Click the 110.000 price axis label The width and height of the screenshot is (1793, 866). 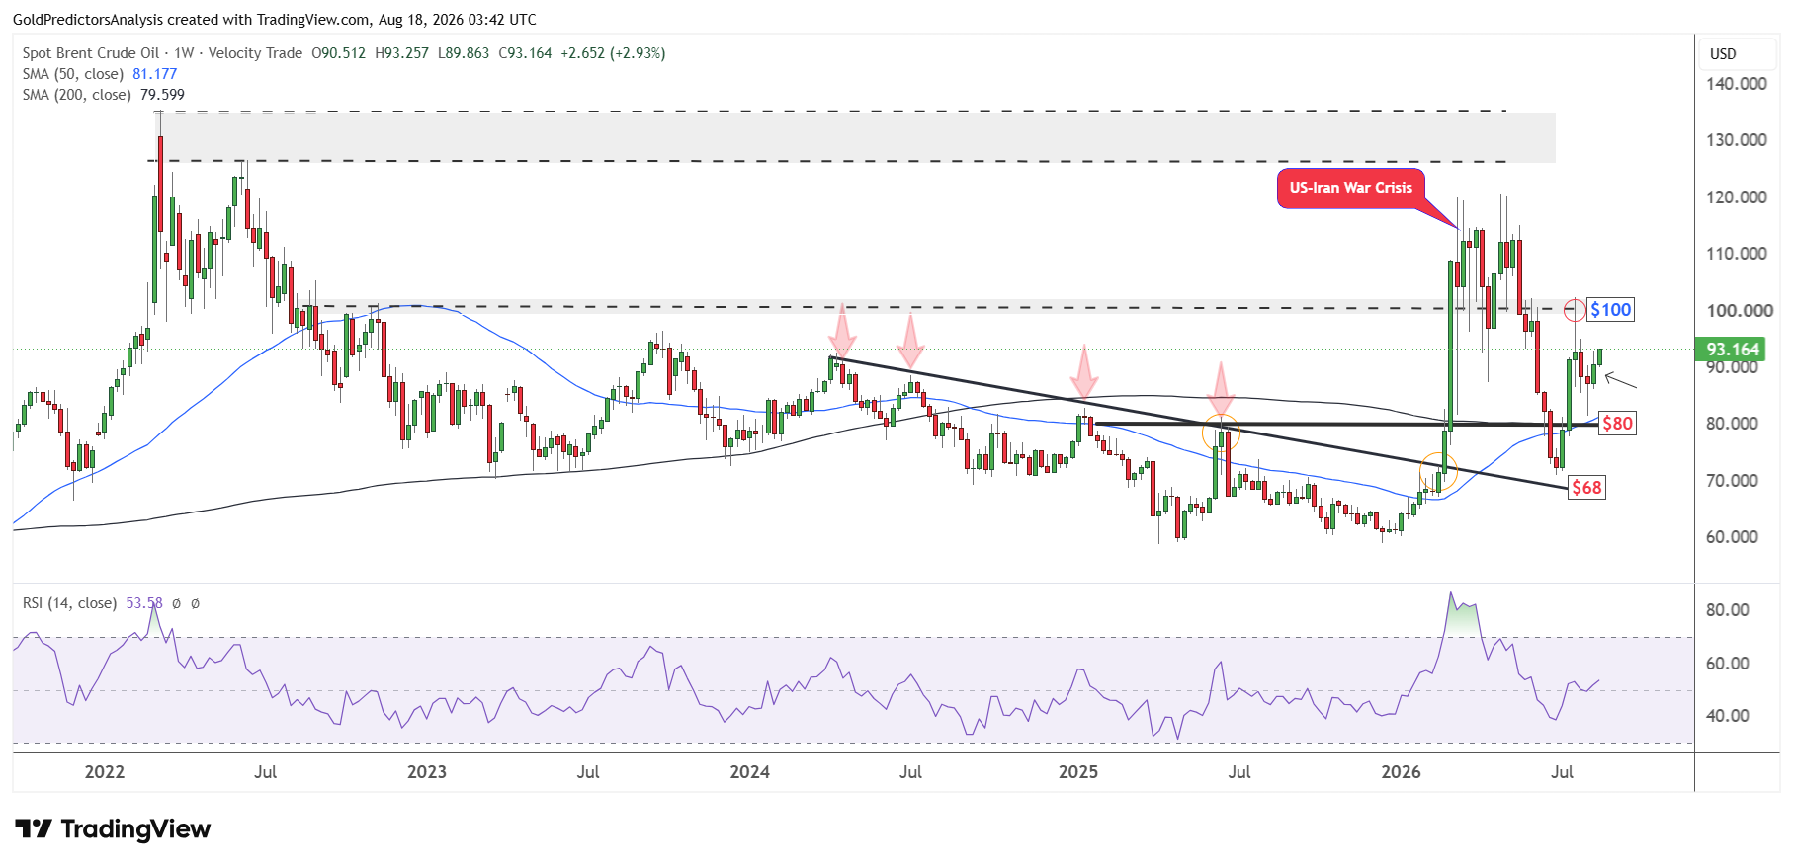1737,254
